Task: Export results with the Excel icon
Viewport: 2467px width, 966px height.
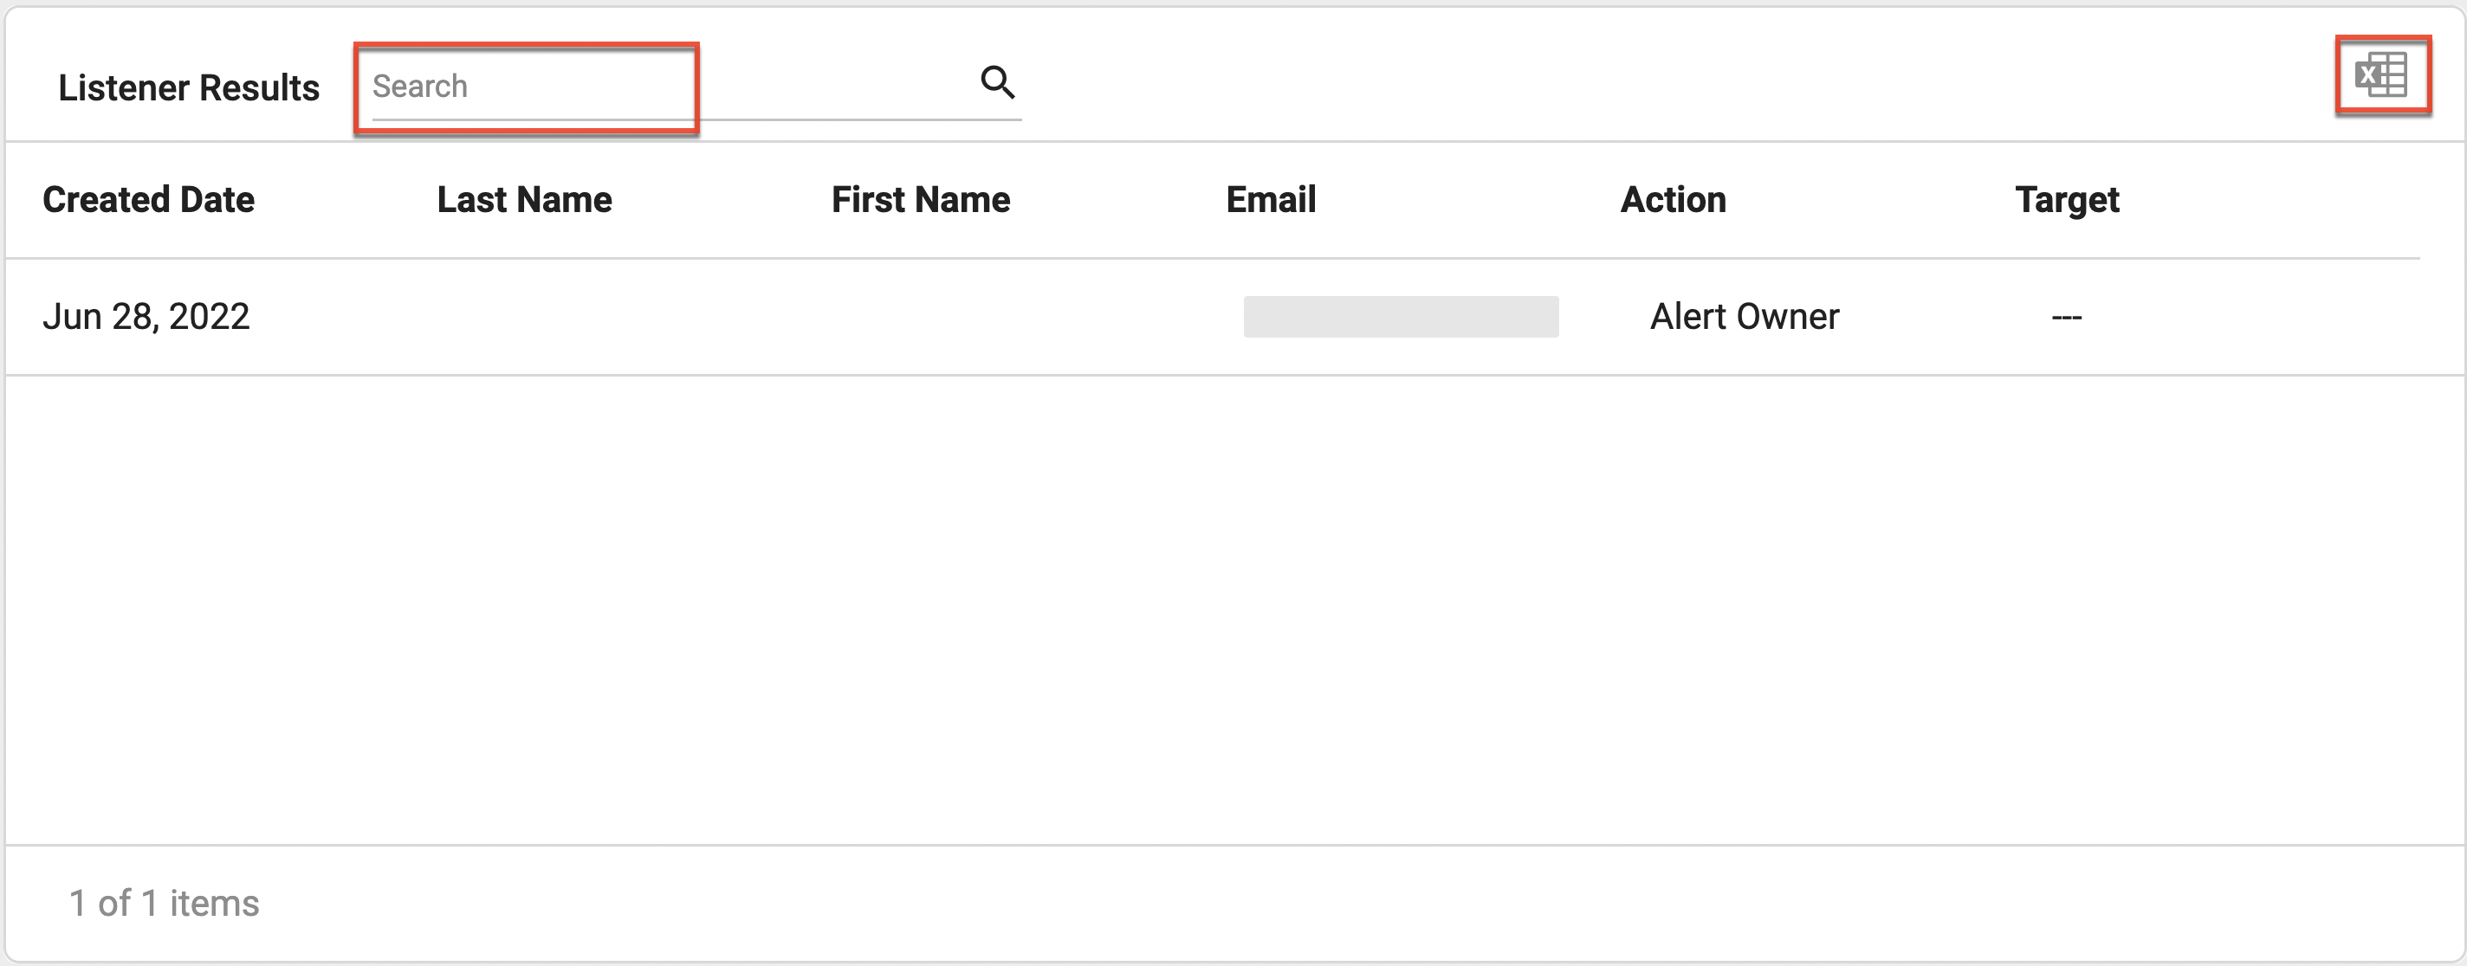Action: tap(2380, 74)
